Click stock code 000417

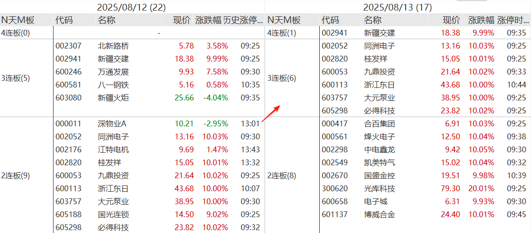(x=335, y=124)
